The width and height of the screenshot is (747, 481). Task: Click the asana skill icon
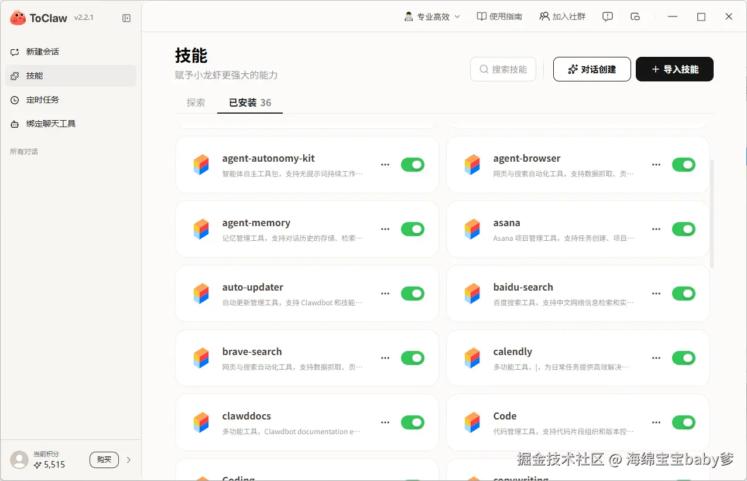tap(472, 229)
